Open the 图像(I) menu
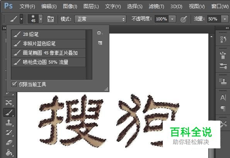 (70, 7)
